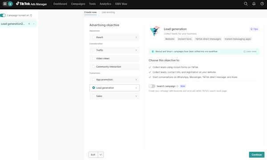Click the account avatar icon
The height and width of the screenshot is (160, 267).
(x=10, y=4)
